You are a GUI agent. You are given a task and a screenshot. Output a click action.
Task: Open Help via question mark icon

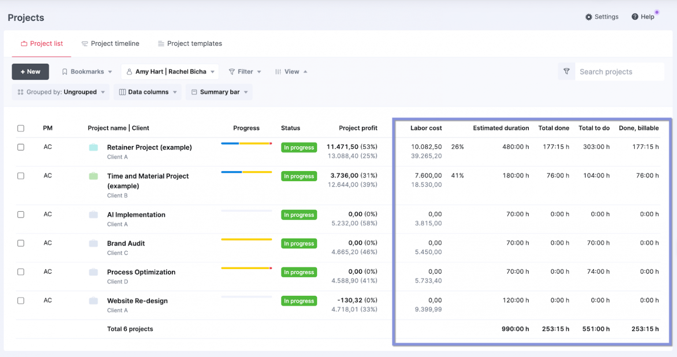635,17
